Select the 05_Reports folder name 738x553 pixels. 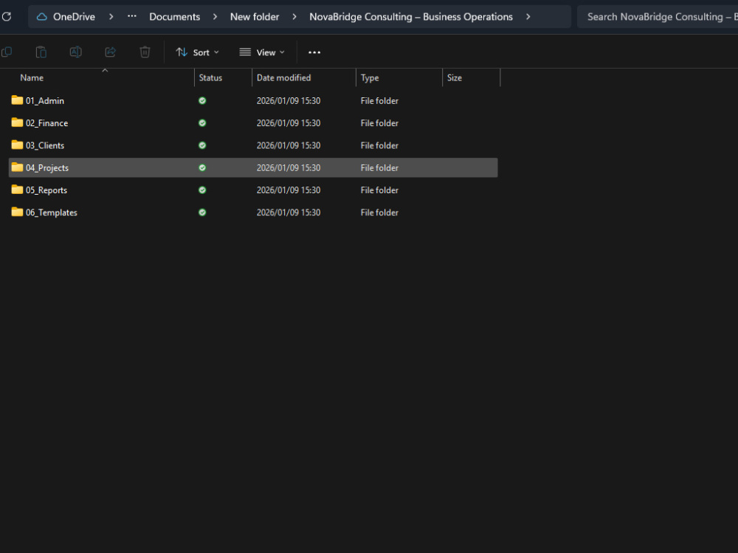pyautogui.click(x=46, y=190)
